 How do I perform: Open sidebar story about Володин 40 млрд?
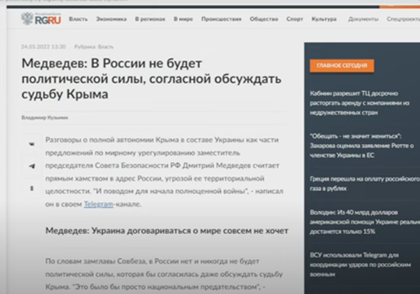click(x=365, y=222)
